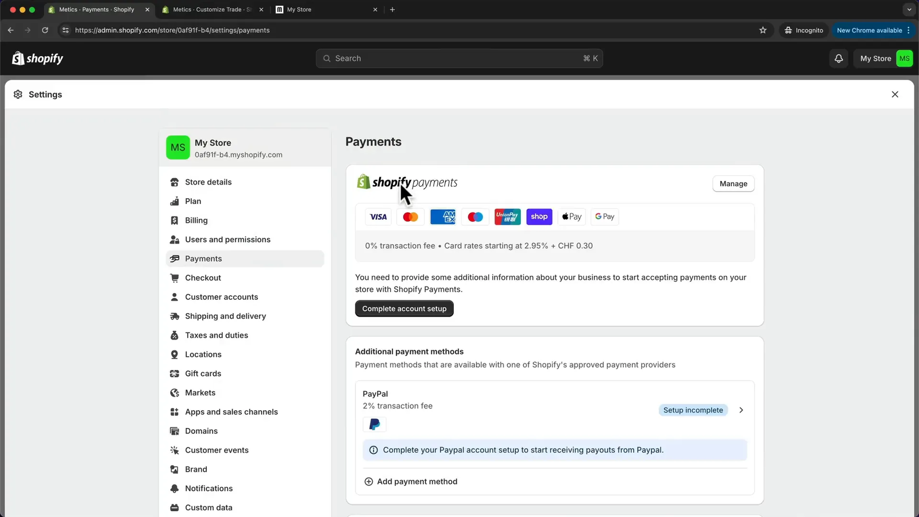Open My Store account menu
Image resolution: width=919 pixels, height=517 pixels.
pyautogui.click(x=885, y=59)
